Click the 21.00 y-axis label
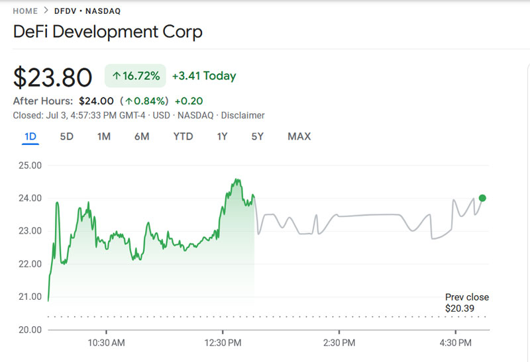530x362 pixels. 30,297
